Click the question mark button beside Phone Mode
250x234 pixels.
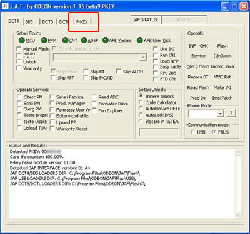[x=231, y=114]
